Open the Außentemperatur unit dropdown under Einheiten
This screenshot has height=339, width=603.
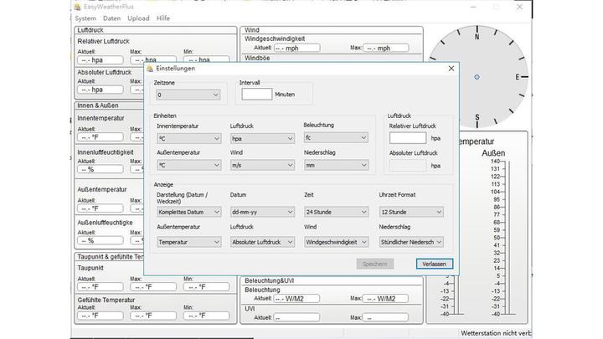tap(188, 165)
